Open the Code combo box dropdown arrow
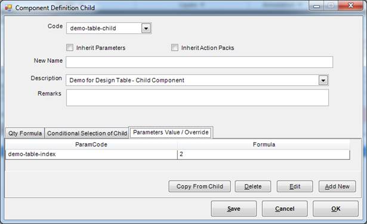Screen dimensions: 367x224 (x=146, y=28)
